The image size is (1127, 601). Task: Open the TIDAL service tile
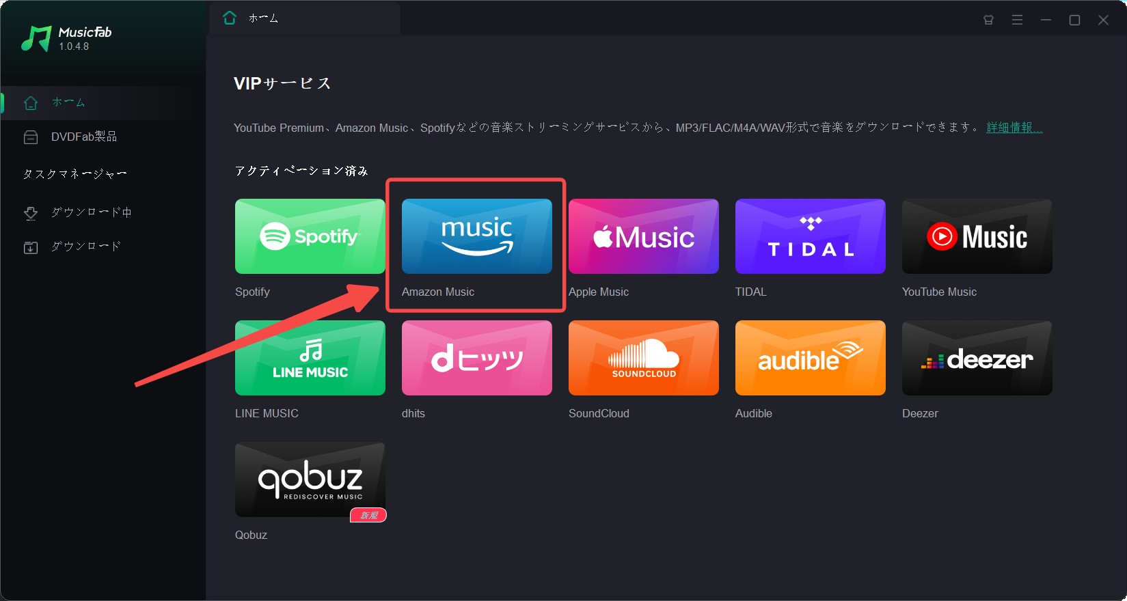point(811,236)
